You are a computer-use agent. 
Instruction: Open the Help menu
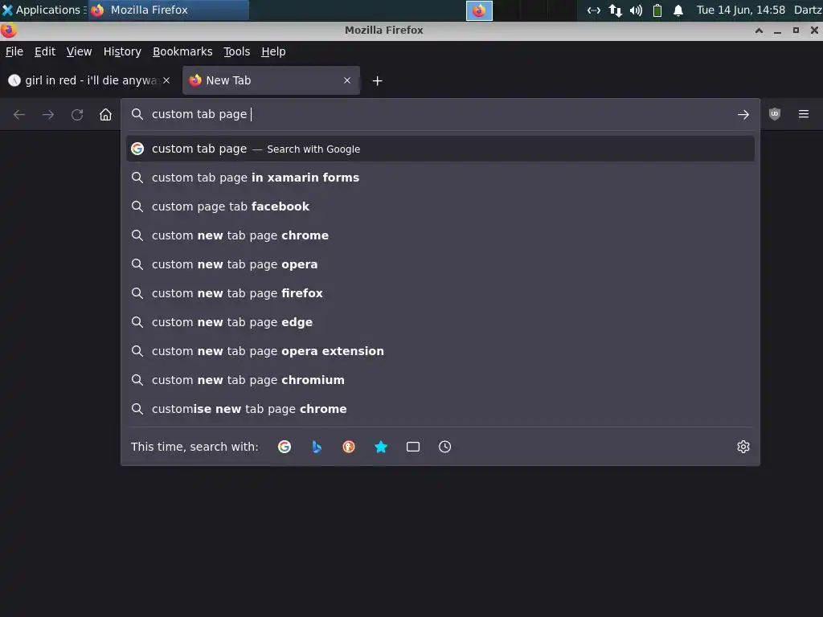pyautogui.click(x=273, y=51)
